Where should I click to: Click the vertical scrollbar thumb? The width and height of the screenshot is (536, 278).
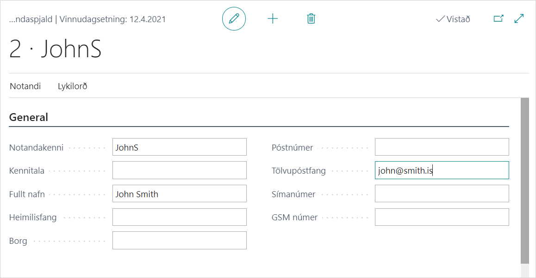tap(524, 180)
